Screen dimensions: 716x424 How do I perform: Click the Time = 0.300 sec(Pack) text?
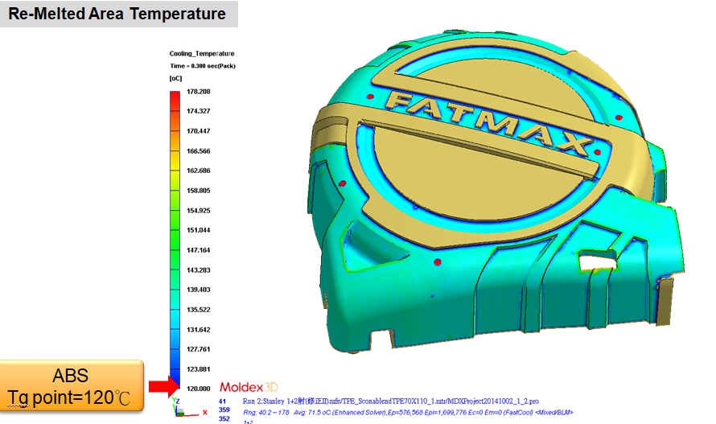click(x=202, y=66)
